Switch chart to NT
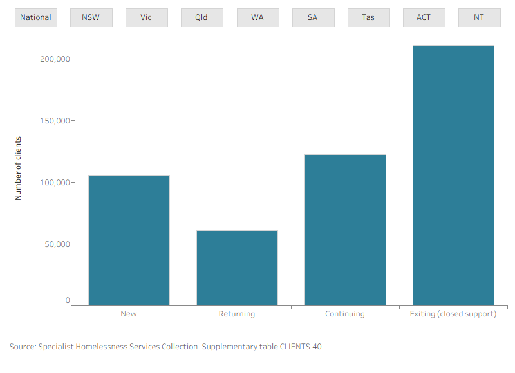This screenshot has height=373, width=515. tap(479, 17)
